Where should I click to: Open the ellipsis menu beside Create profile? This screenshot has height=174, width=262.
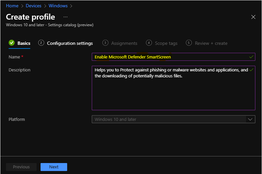coord(65,17)
